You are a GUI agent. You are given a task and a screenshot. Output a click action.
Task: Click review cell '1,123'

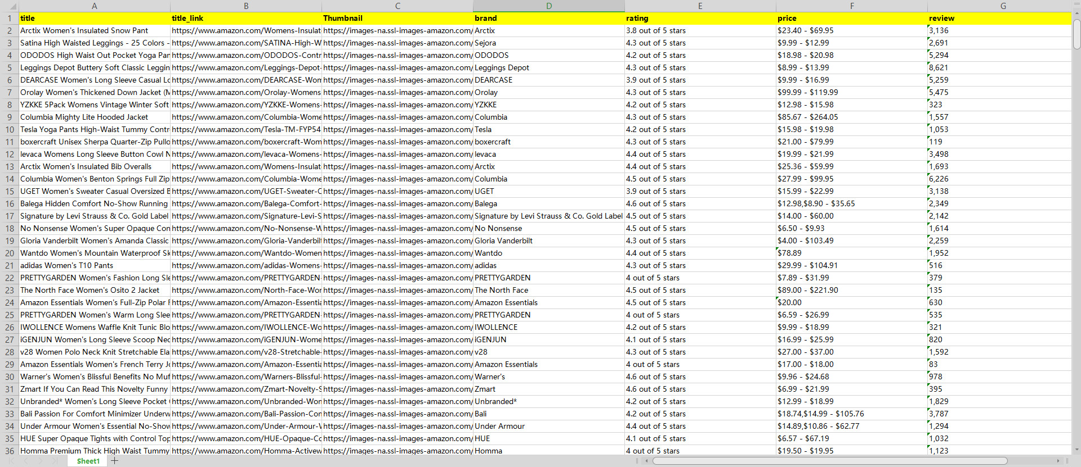point(1000,451)
